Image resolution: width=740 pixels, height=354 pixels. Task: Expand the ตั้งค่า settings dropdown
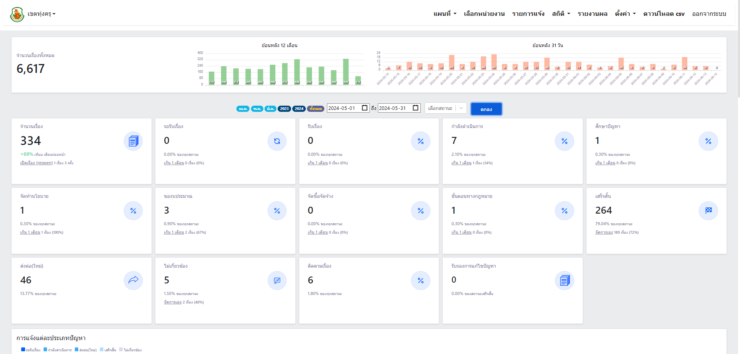625,14
